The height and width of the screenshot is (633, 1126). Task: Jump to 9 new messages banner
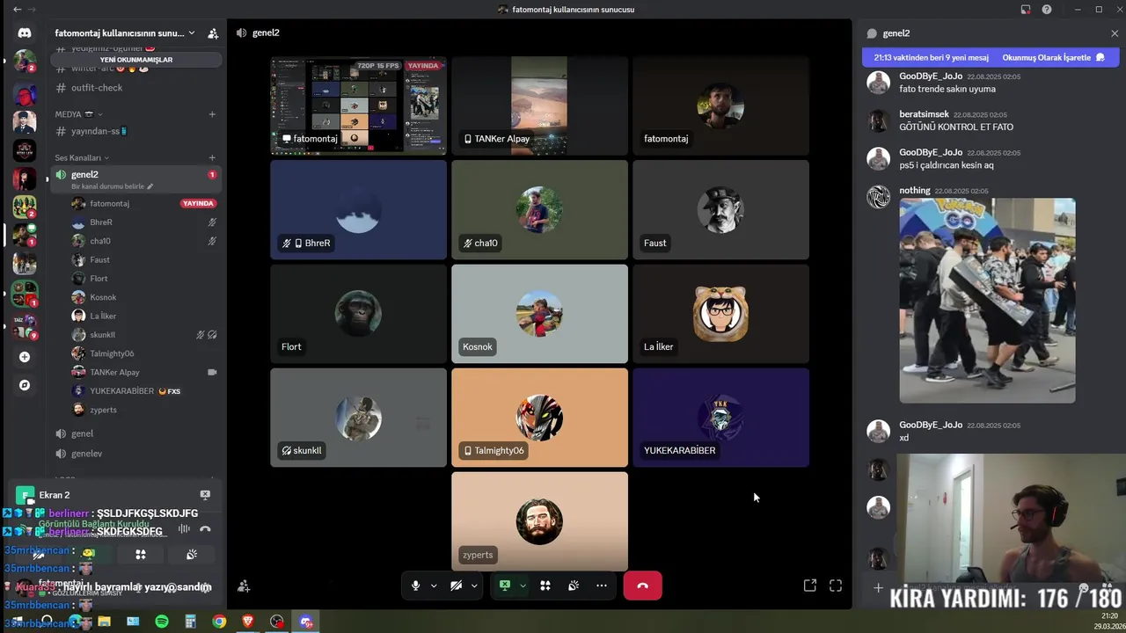pyautogui.click(x=931, y=57)
